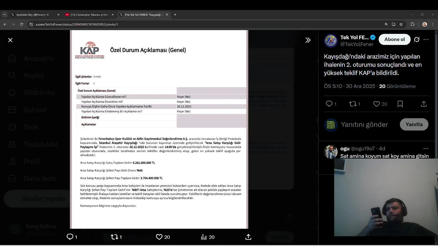Open ogu's profile avatar
This screenshot has height=246, width=438.
click(x=331, y=152)
